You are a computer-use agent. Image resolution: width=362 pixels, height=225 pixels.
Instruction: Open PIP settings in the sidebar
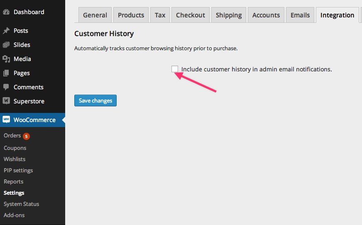pos(18,170)
